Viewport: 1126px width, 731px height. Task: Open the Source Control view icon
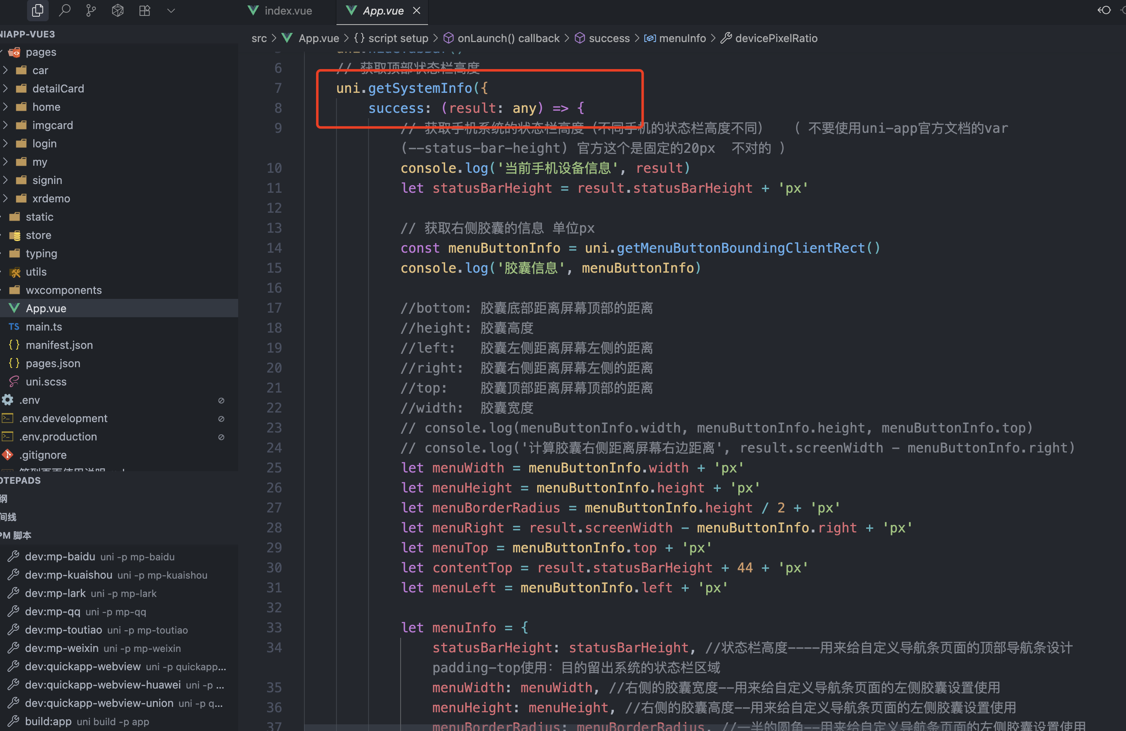tap(91, 10)
